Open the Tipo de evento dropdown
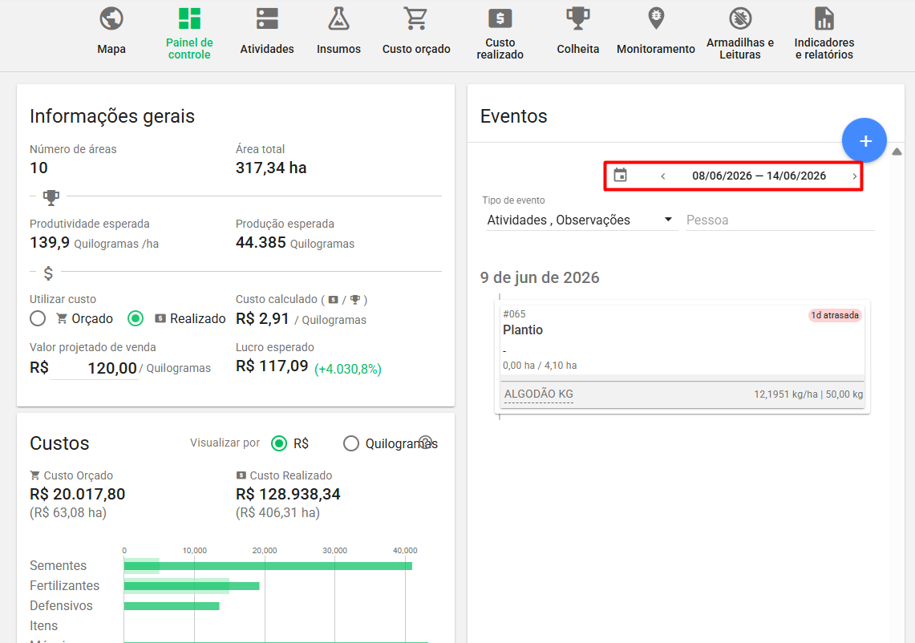 tap(581, 220)
